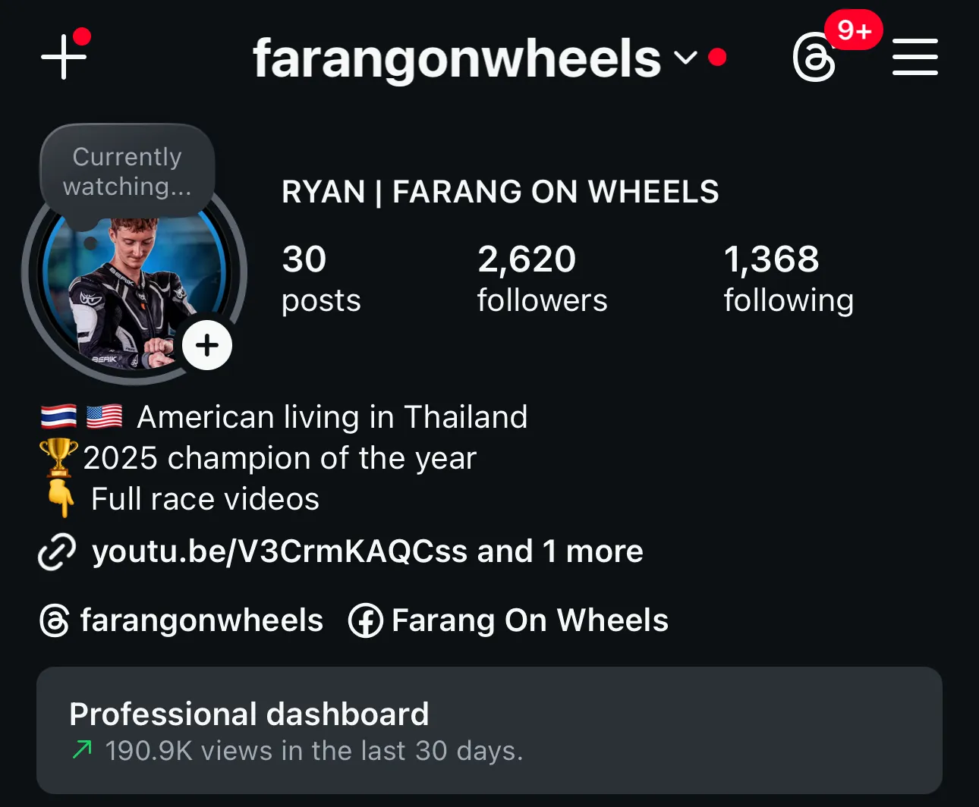Open the 2,620 followers list
The width and height of the screenshot is (979, 807).
pos(542,278)
